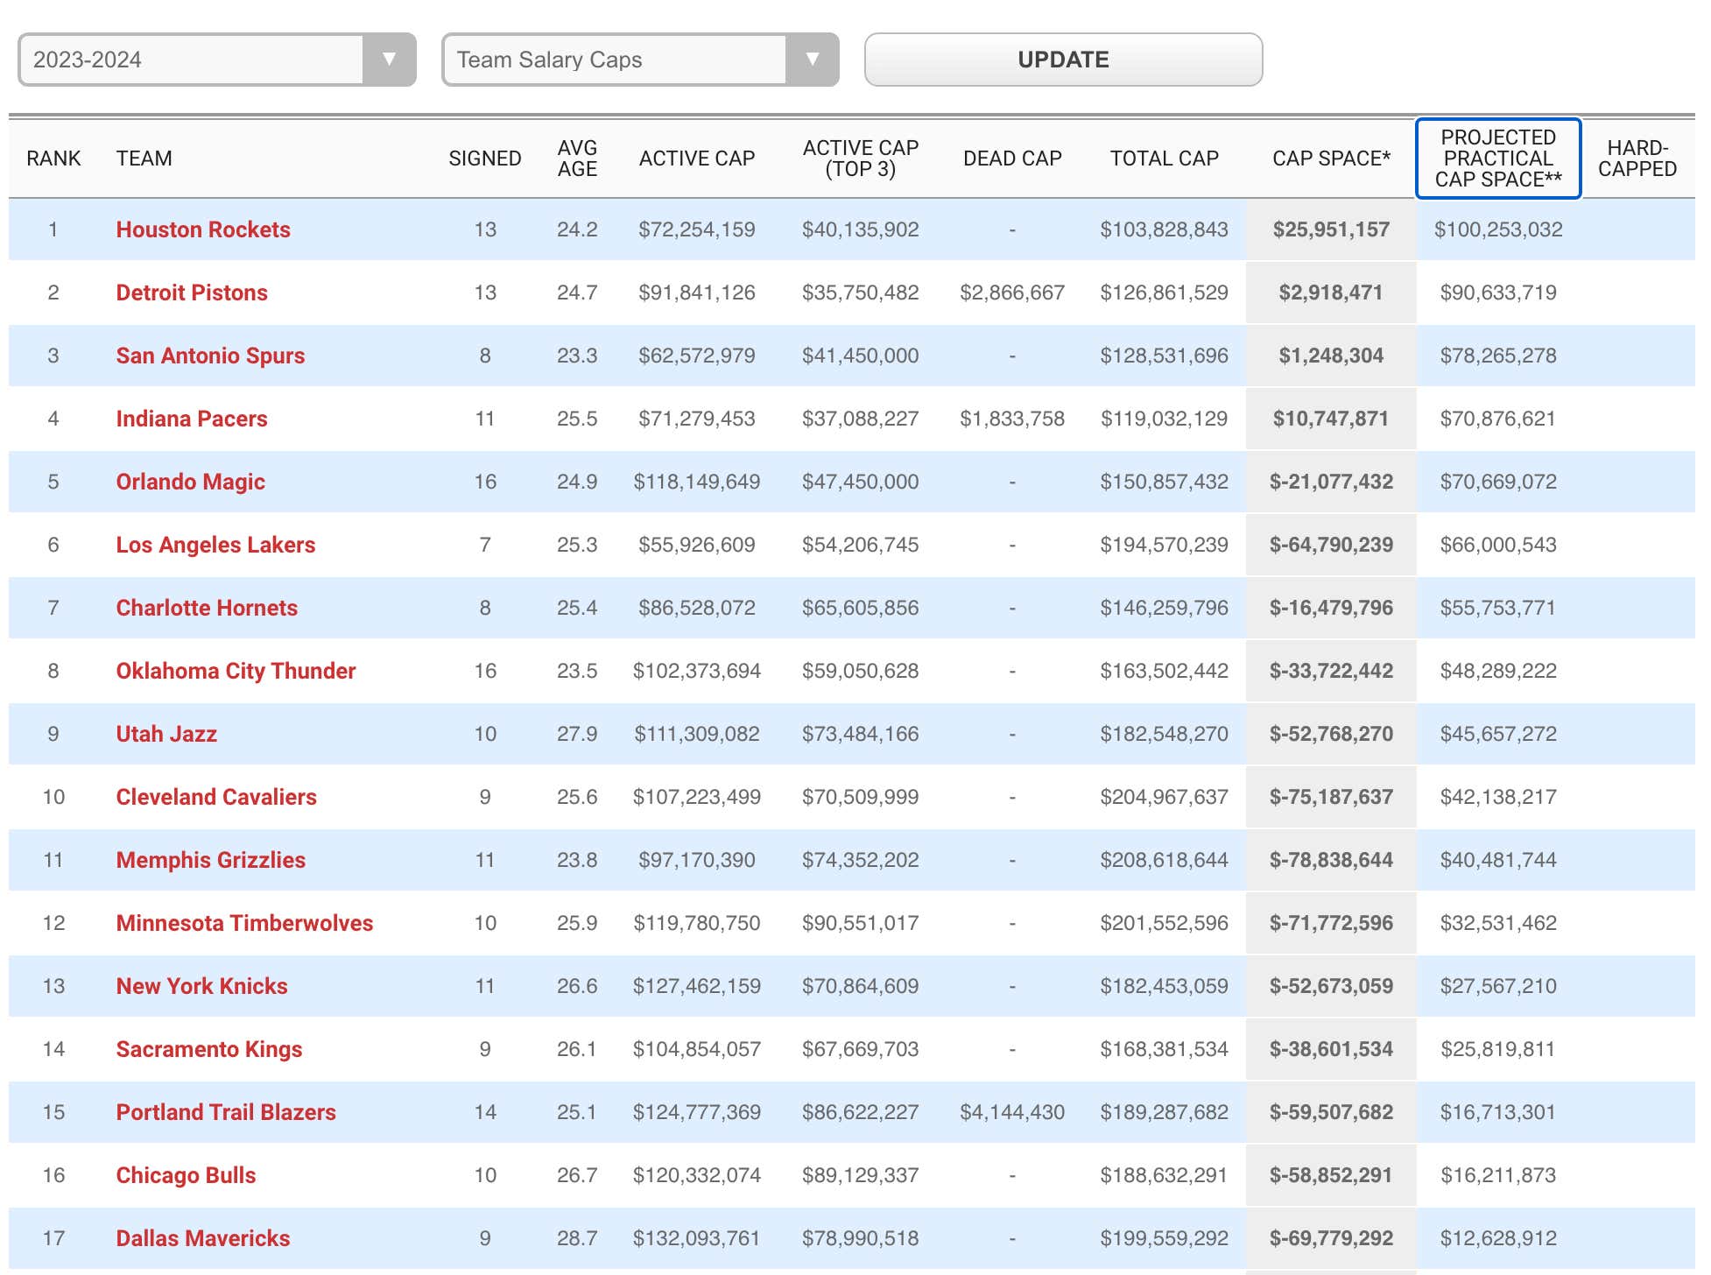Select Blazers dead cap $4,144,430
This screenshot has width=1711, height=1275.
pyautogui.click(x=1012, y=1112)
